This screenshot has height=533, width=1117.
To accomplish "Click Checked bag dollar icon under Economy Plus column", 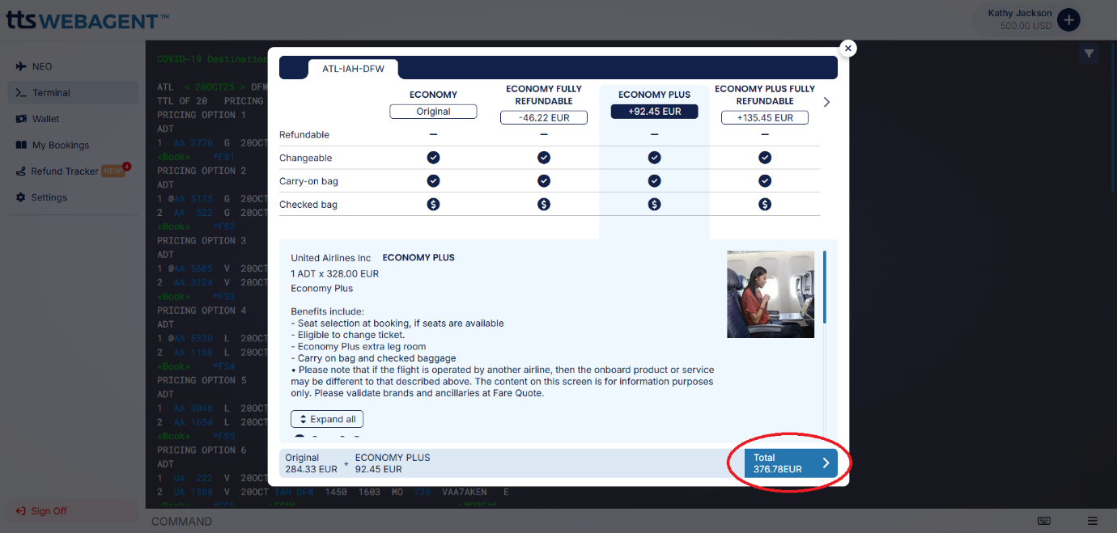I will (x=654, y=205).
